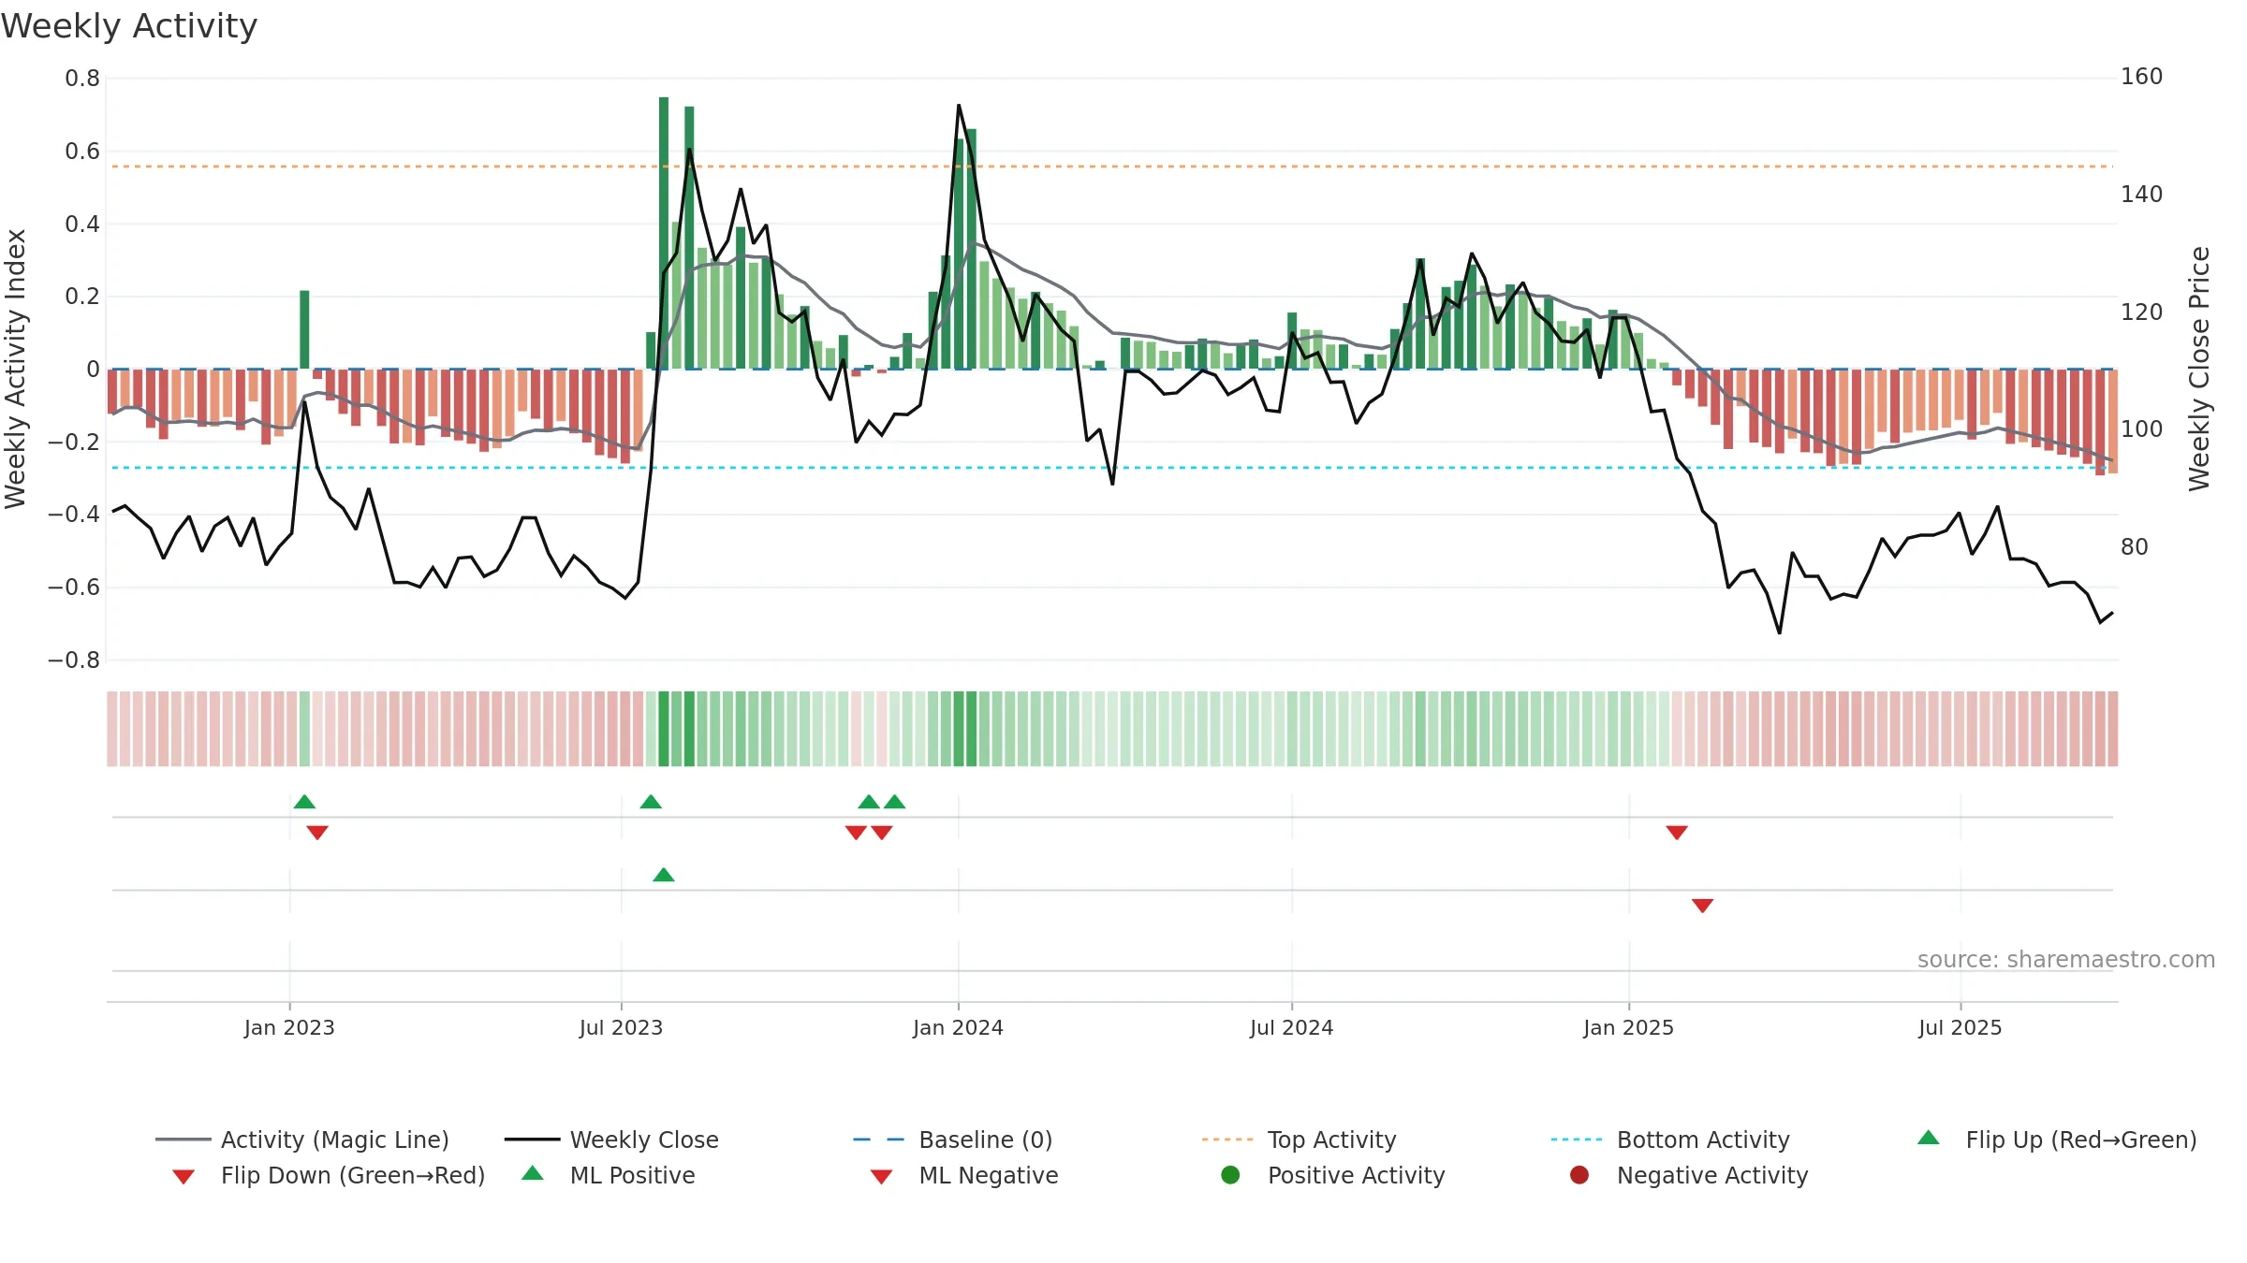Click the lone green heatmap cell near Jan 2023
Image resolution: width=2247 pixels, height=1263 pixels.
pyautogui.click(x=304, y=729)
